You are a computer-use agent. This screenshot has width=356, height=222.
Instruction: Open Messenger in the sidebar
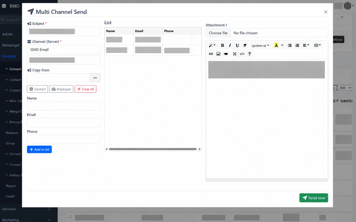pyautogui.click(x=11, y=45)
